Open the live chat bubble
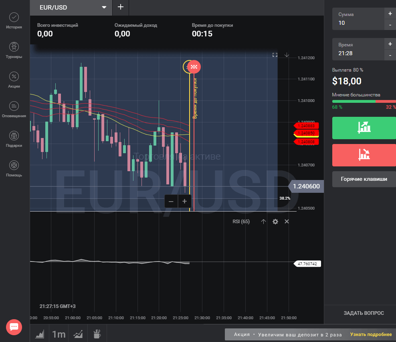 [14, 326]
